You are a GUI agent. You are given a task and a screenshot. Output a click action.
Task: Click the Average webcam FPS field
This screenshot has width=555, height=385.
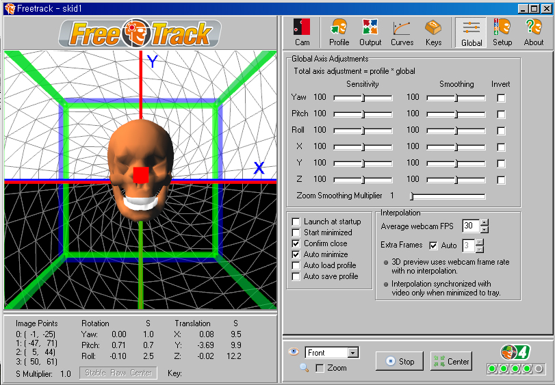pos(470,226)
